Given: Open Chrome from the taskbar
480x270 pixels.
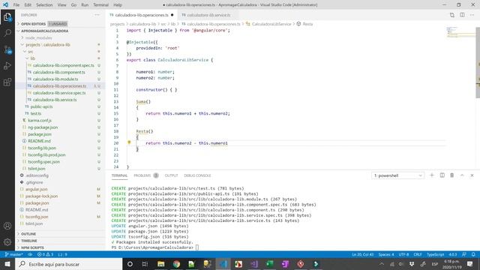Looking at the screenshot, I should [176, 264].
